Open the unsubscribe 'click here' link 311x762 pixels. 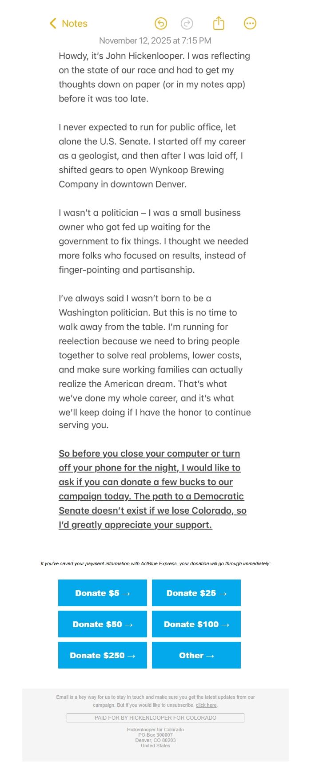point(206,705)
